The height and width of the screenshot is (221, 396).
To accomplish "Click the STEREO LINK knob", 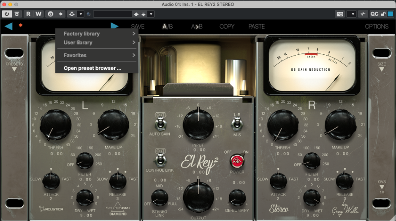I will click(160, 198).
